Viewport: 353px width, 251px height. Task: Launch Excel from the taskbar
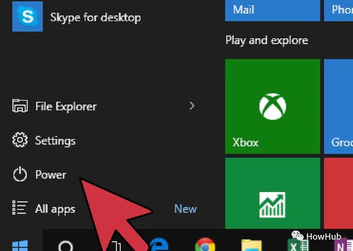click(298, 245)
